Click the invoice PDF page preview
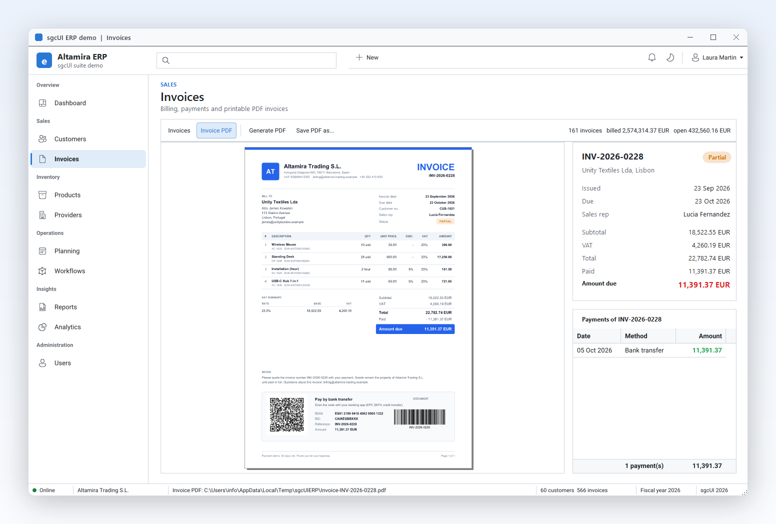Screen dimensions: 776x524 pos(358,308)
